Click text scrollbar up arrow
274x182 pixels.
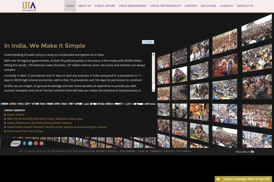click(x=153, y=54)
